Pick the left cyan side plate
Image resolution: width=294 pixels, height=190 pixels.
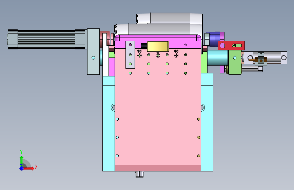click(109, 124)
